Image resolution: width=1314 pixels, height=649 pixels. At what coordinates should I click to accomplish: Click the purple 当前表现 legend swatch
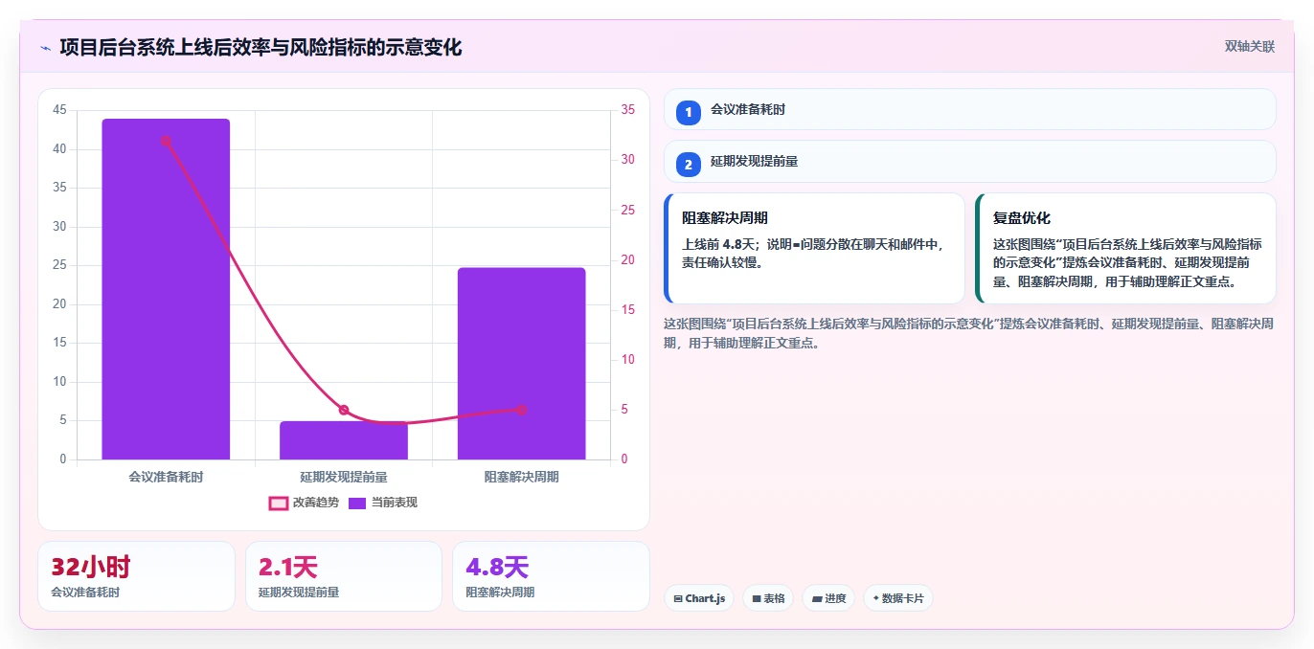[x=357, y=503]
